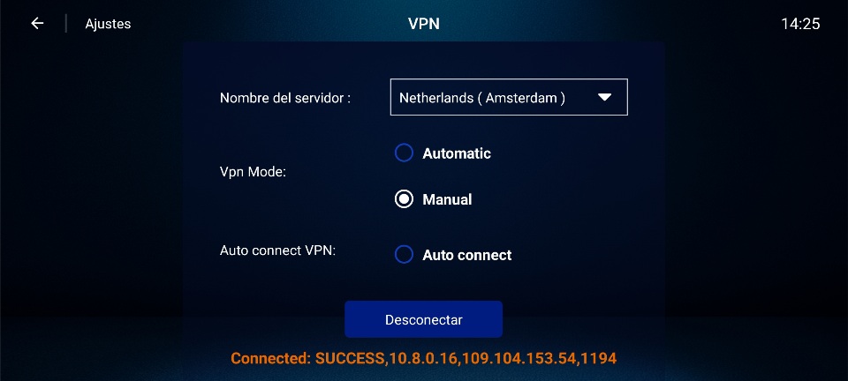Click the orange Connected: SUCCESS status text
Viewport: 848px width, 381px height.
(x=423, y=358)
